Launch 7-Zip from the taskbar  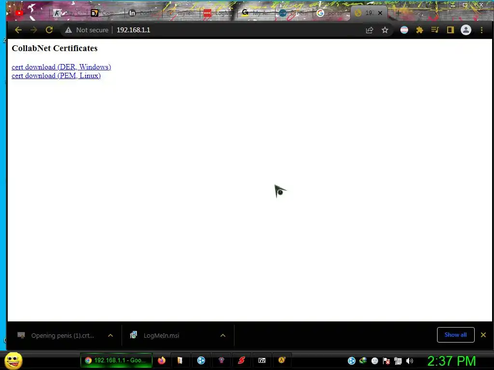pyautogui.click(x=262, y=360)
